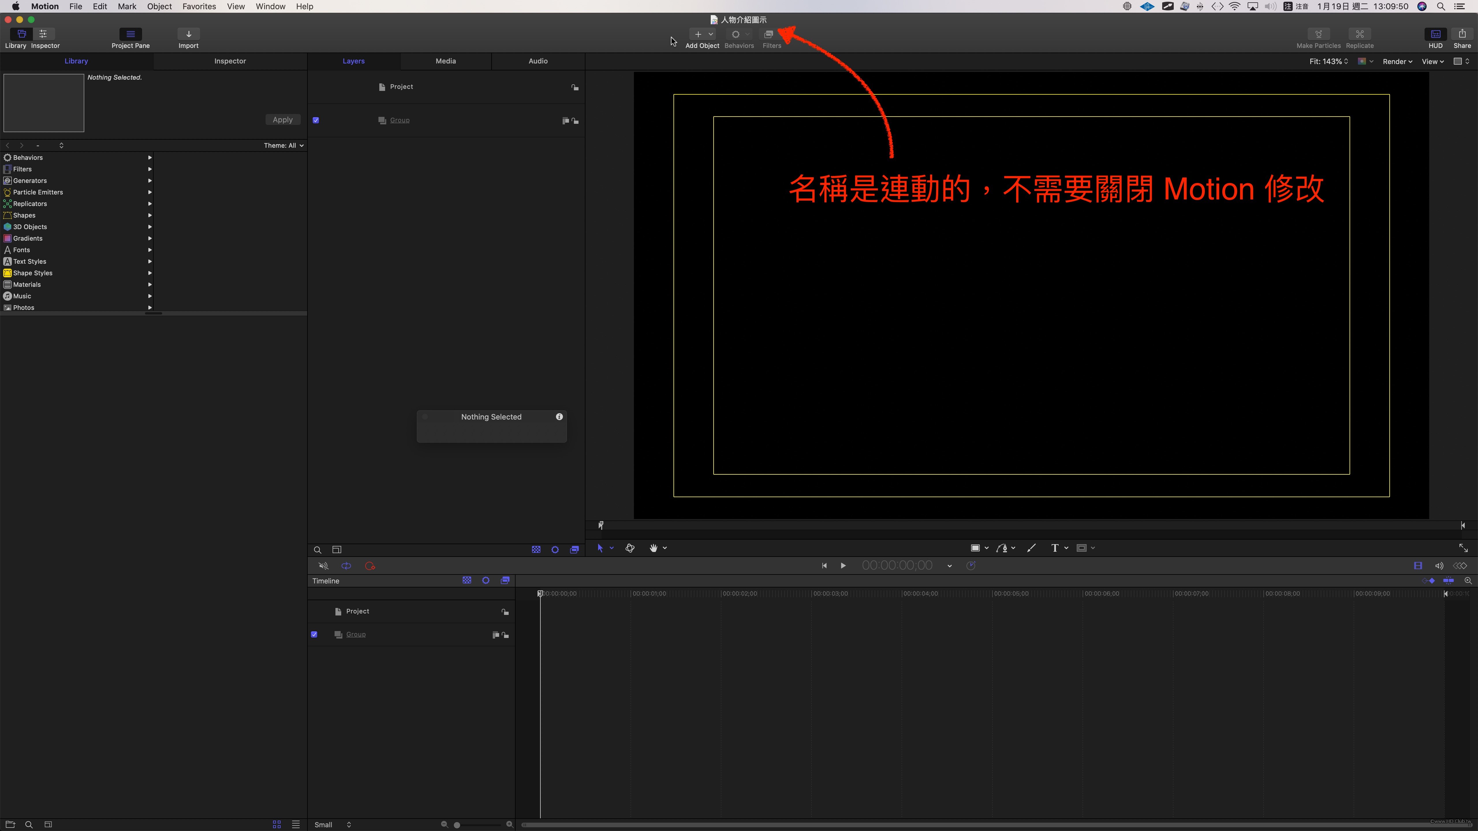This screenshot has width=1478, height=831.
Task: Open the Project Pane button
Action: [130, 34]
